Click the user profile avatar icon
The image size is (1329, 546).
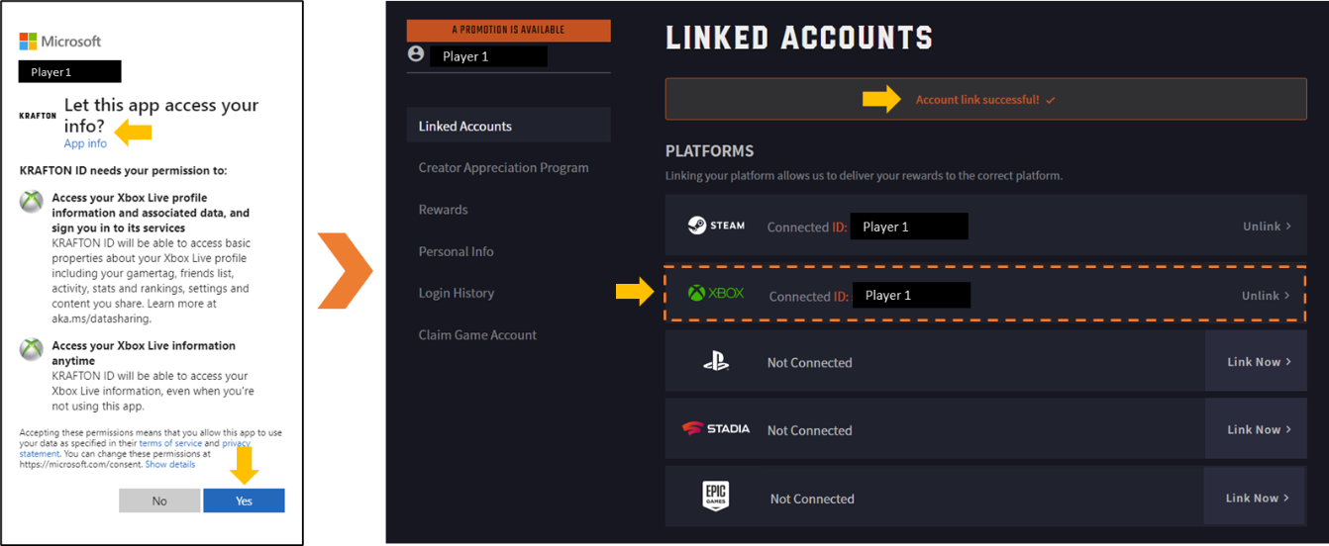click(x=416, y=54)
